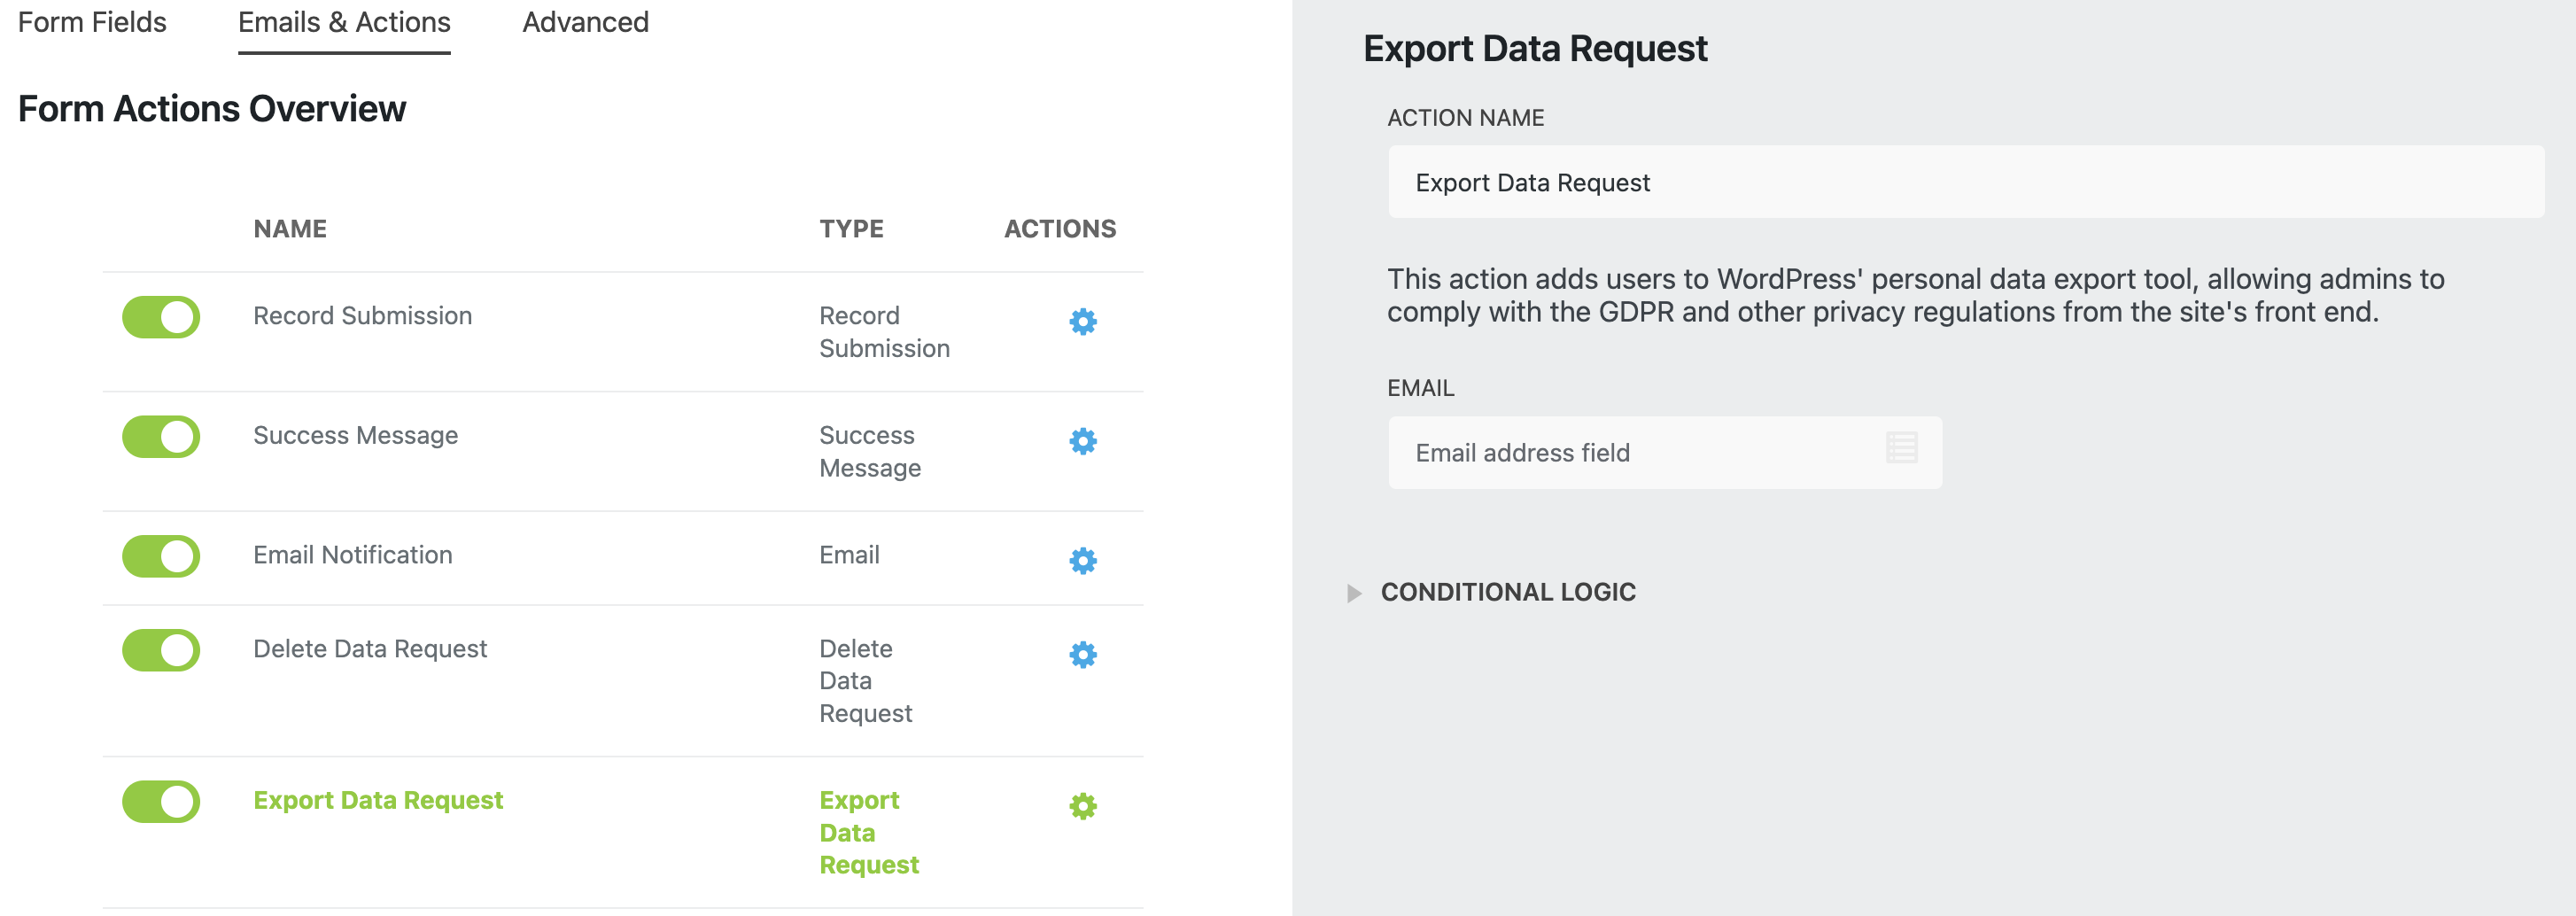The image size is (2576, 916).
Task: Toggle off the Success Message action
Action: click(x=161, y=437)
